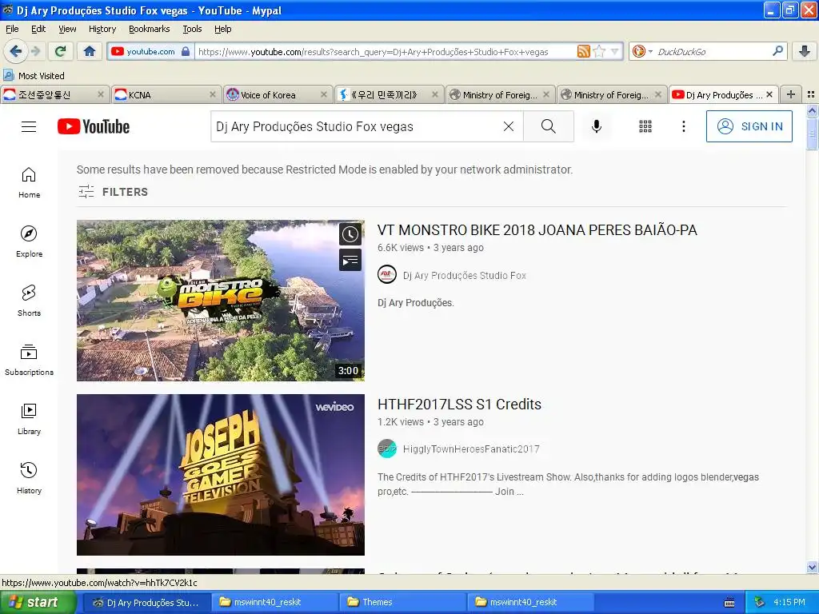Click the DuckDuckGo search magnifier icon
The width and height of the screenshot is (819, 614).
point(777,51)
